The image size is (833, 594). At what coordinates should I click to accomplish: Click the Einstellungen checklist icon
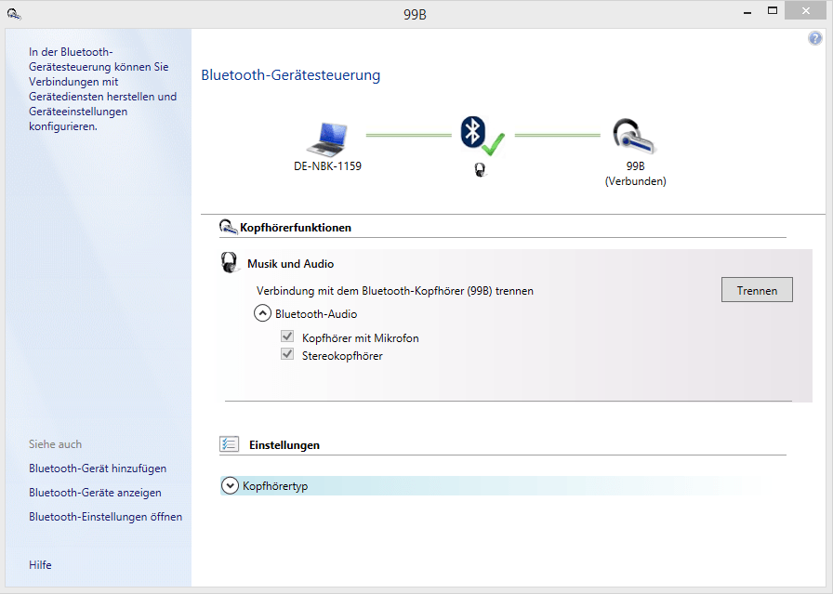click(x=230, y=444)
